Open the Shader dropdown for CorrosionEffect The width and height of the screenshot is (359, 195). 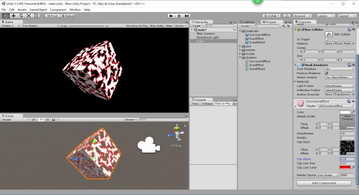click(336, 106)
